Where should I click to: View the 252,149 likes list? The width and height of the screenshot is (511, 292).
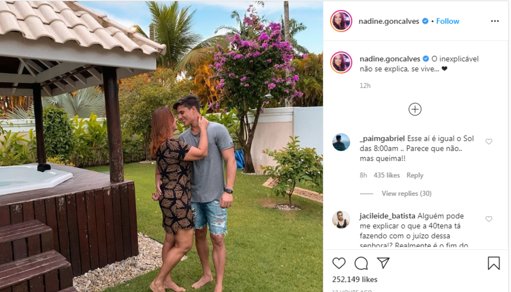(355, 280)
